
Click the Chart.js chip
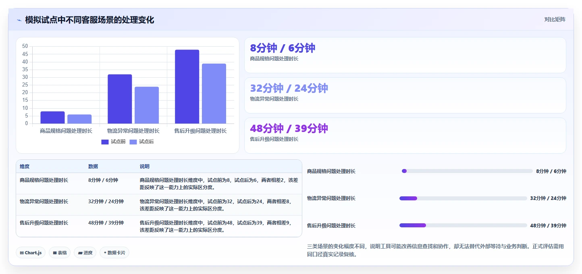pos(31,253)
